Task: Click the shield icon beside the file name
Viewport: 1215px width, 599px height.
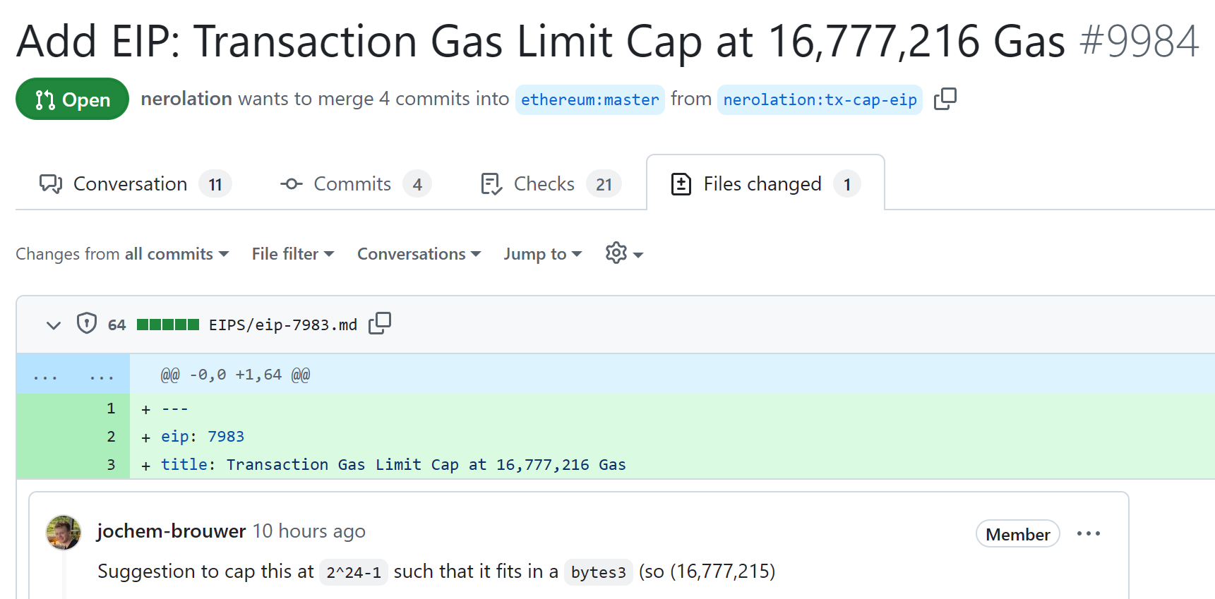Action: click(x=87, y=324)
